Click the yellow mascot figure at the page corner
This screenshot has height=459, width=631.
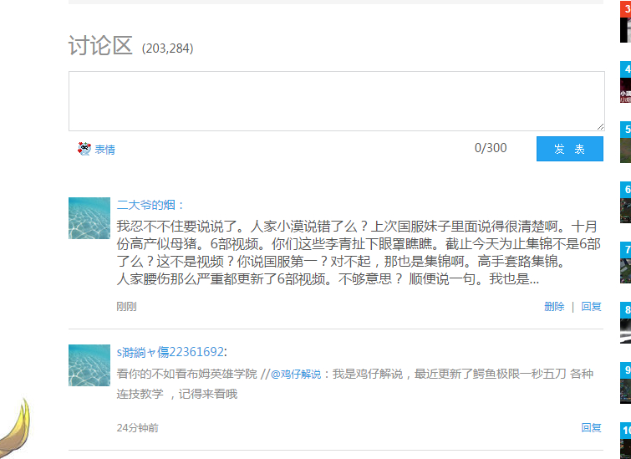pyautogui.click(x=15, y=429)
